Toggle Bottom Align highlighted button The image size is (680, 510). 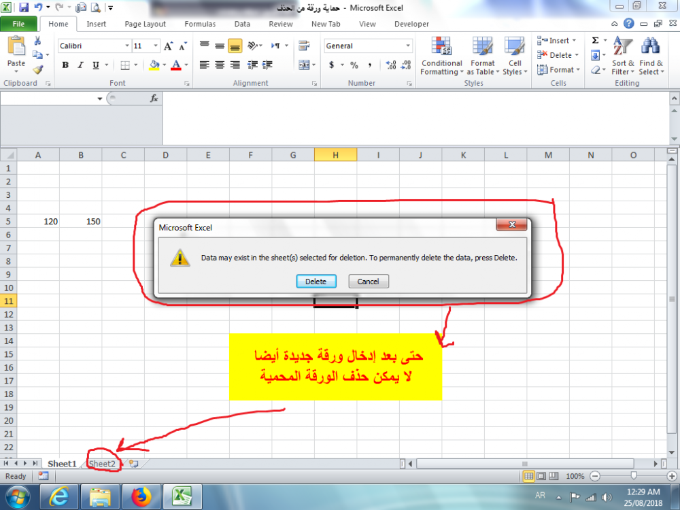pyautogui.click(x=235, y=46)
